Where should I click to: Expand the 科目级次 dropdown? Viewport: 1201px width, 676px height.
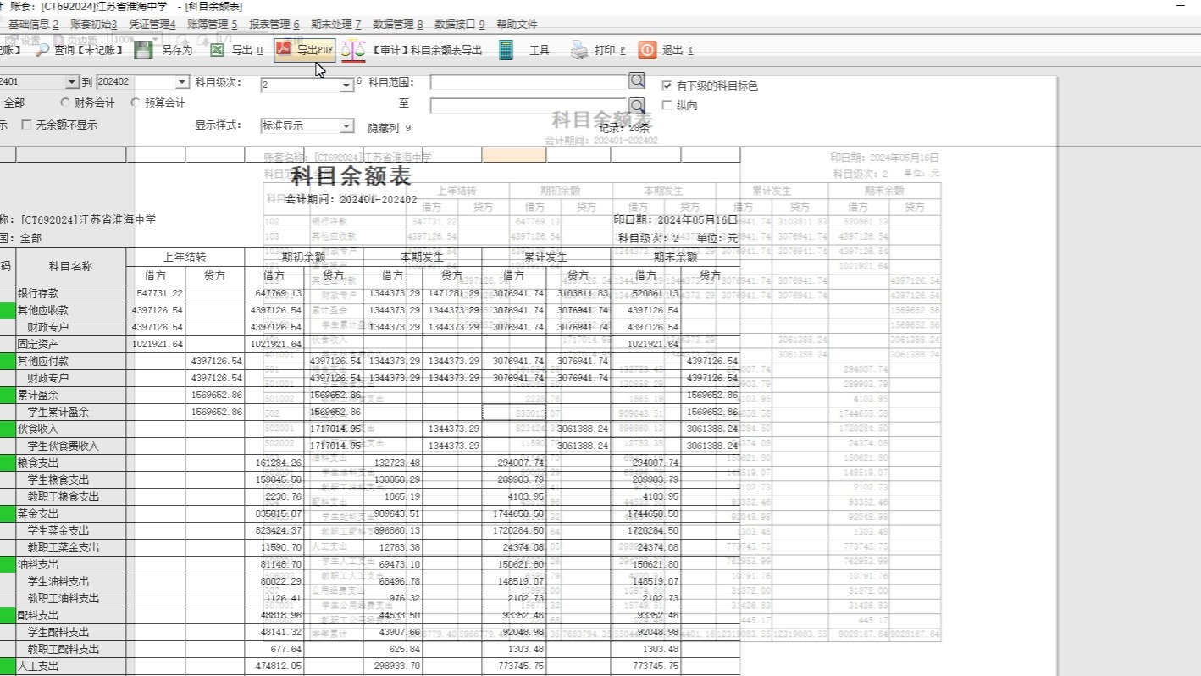tap(346, 85)
